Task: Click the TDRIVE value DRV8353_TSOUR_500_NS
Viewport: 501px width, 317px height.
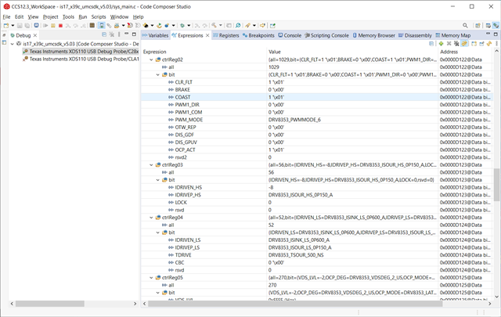Action: point(296,255)
